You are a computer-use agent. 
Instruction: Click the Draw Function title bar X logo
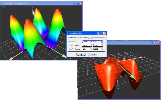click(x=68, y=33)
